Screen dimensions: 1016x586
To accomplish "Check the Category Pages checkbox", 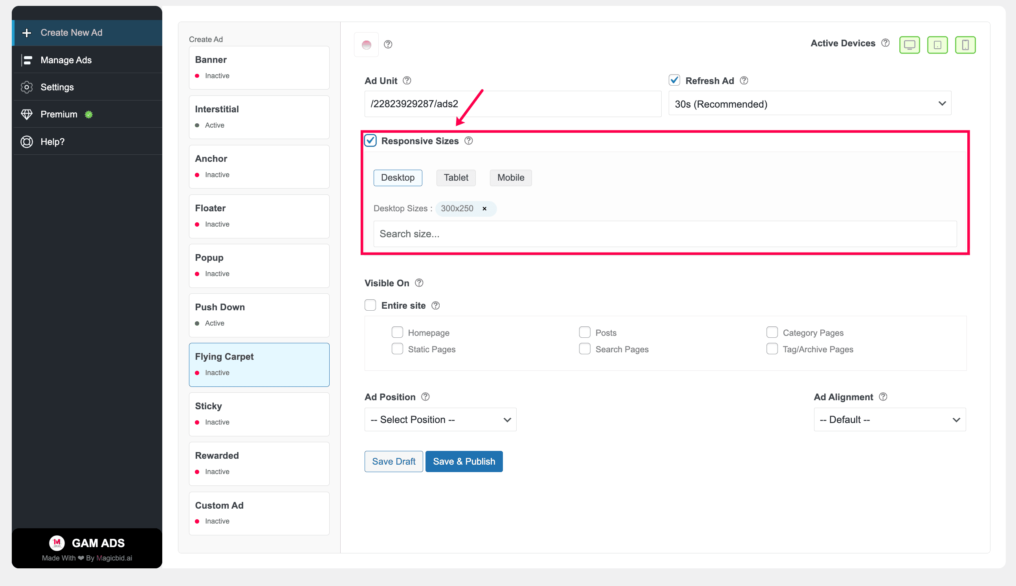I will point(772,332).
